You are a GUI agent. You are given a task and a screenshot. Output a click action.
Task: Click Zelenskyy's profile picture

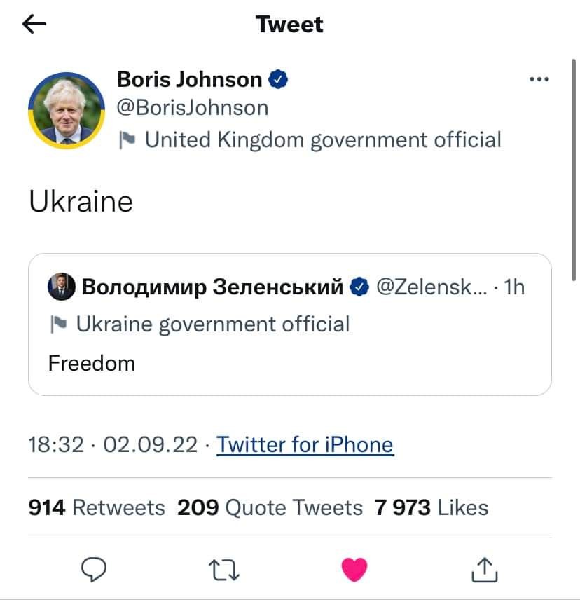click(61, 286)
